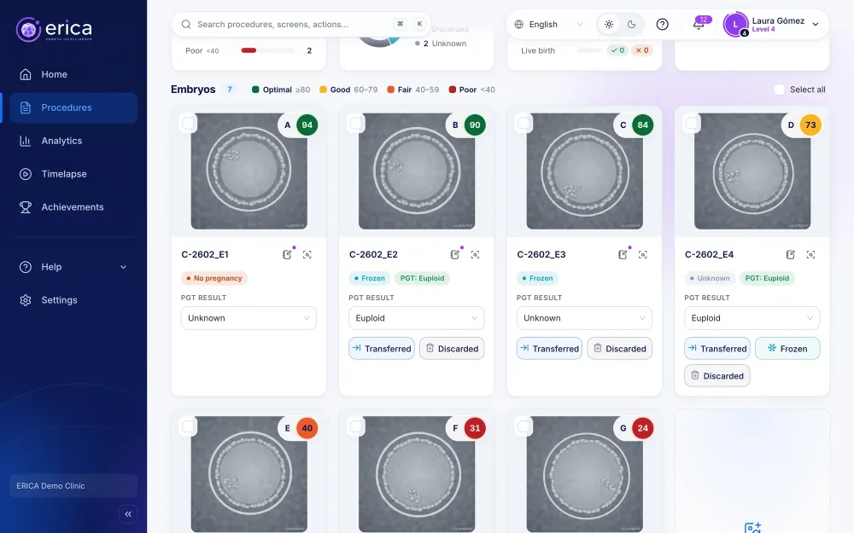This screenshot has width=854, height=533.
Task: Go to Home in sidebar
Action: pyautogui.click(x=73, y=74)
